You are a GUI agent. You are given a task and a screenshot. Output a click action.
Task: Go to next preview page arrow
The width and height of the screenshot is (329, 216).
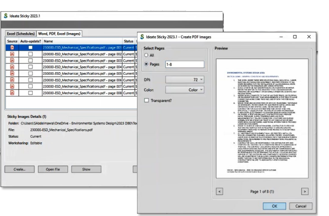[x=304, y=191]
